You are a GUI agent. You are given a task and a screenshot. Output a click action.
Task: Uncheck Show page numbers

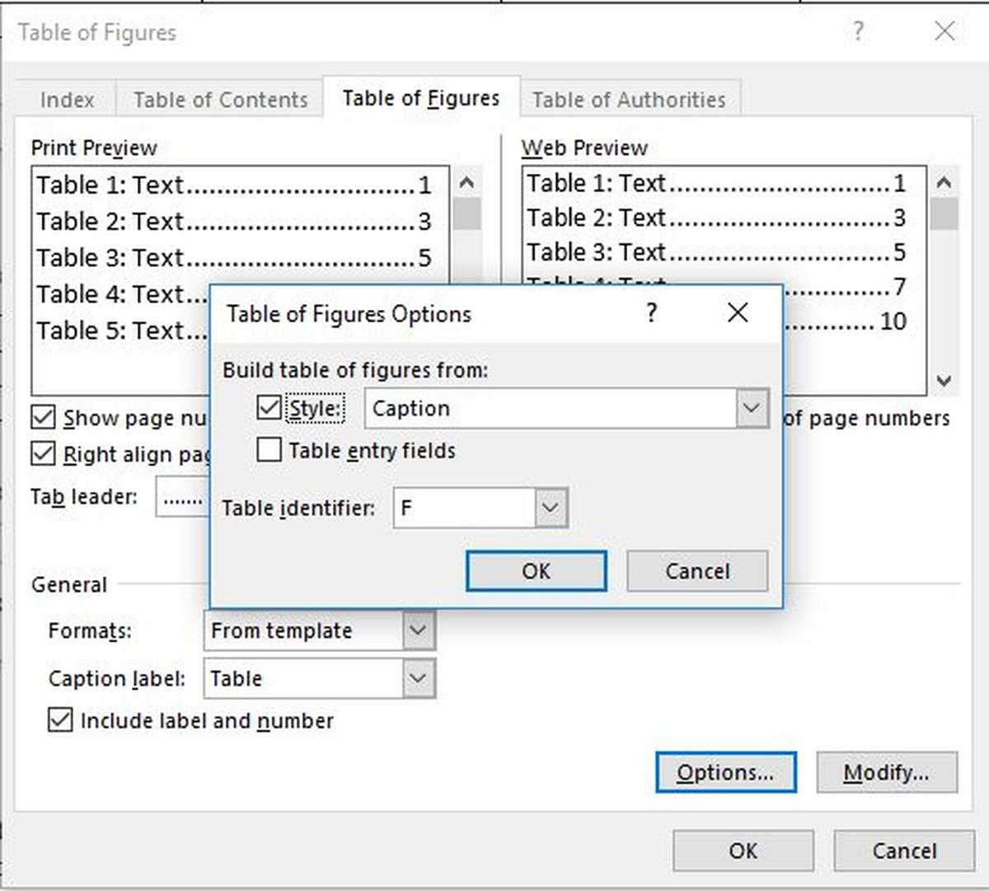point(43,418)
